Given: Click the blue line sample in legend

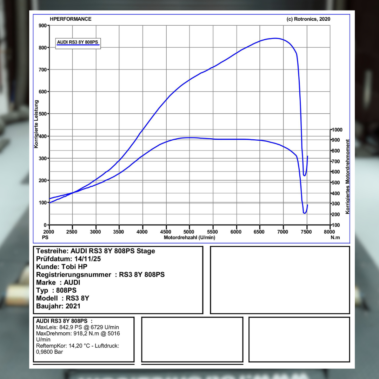Looking at the screenshot, I should click(x=78, y=46).
